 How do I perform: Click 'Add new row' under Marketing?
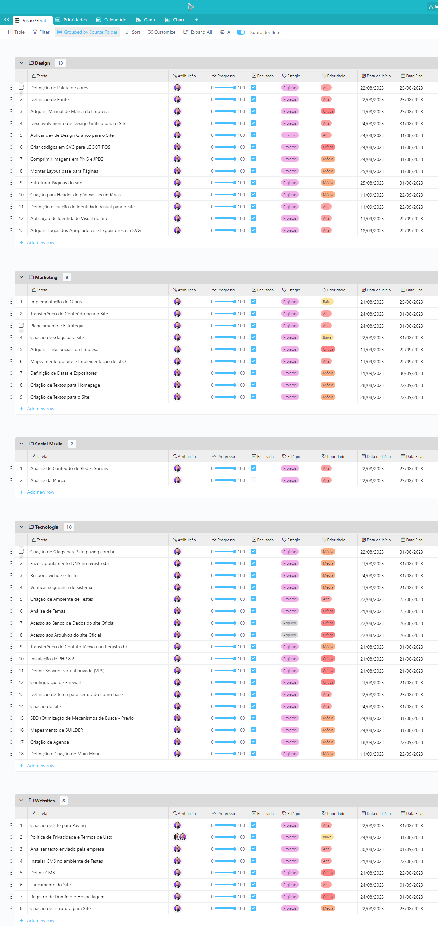[40, 409]
